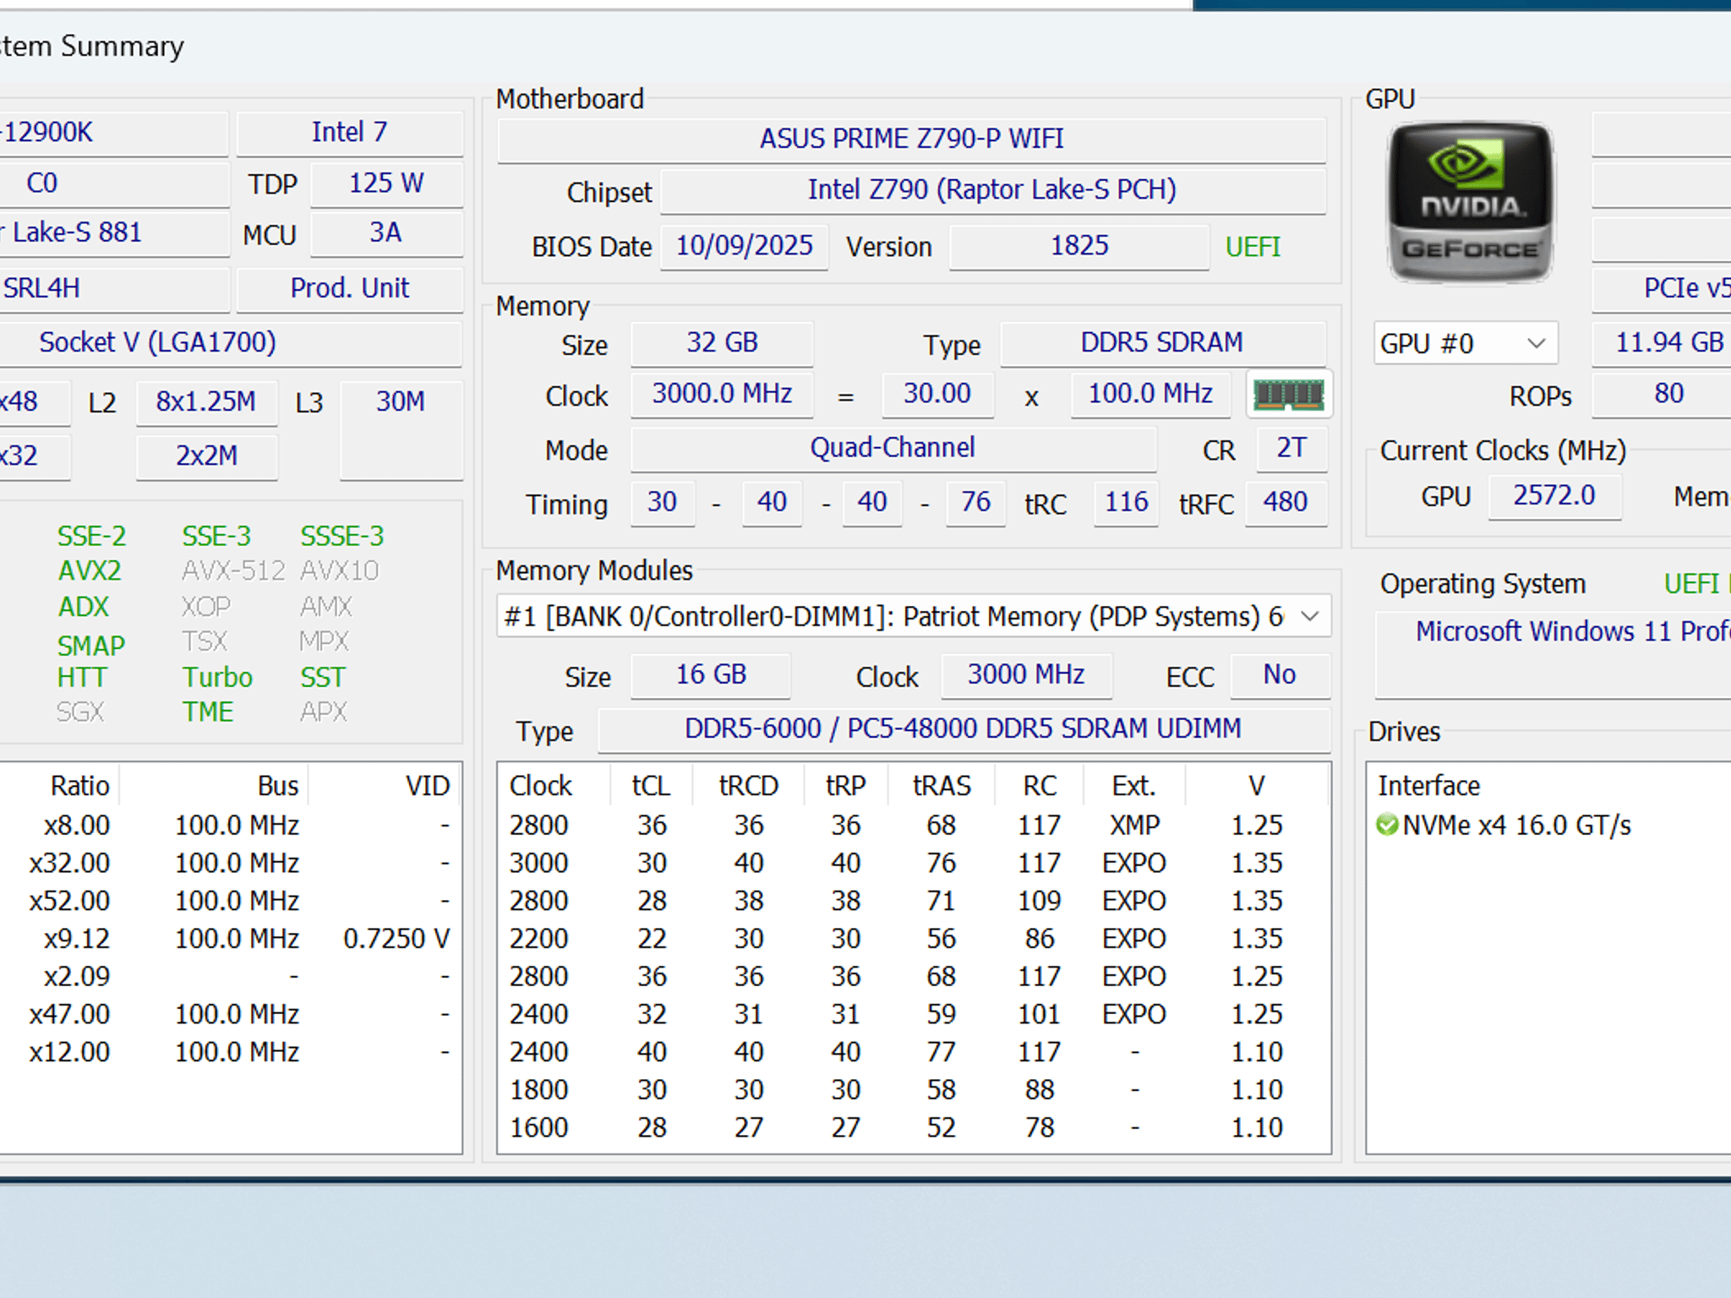1731x1298 pixels.
Task: Click the Intel Z790 chipset field
Action: (992, 190)
